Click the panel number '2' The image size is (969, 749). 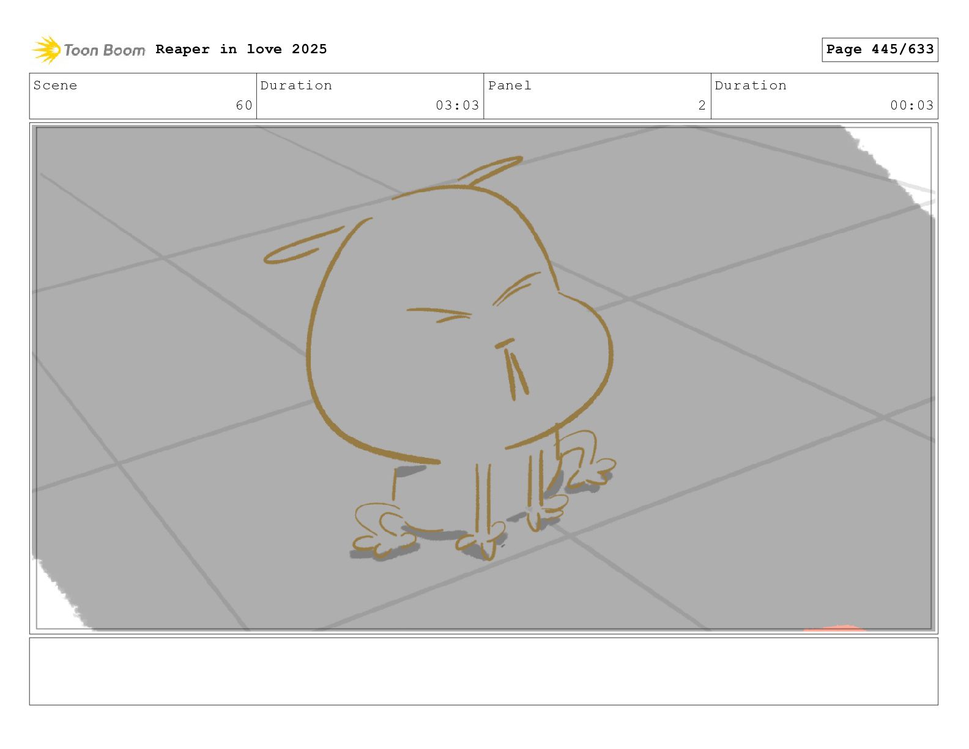pyautogui.click(x=702, y=105)
